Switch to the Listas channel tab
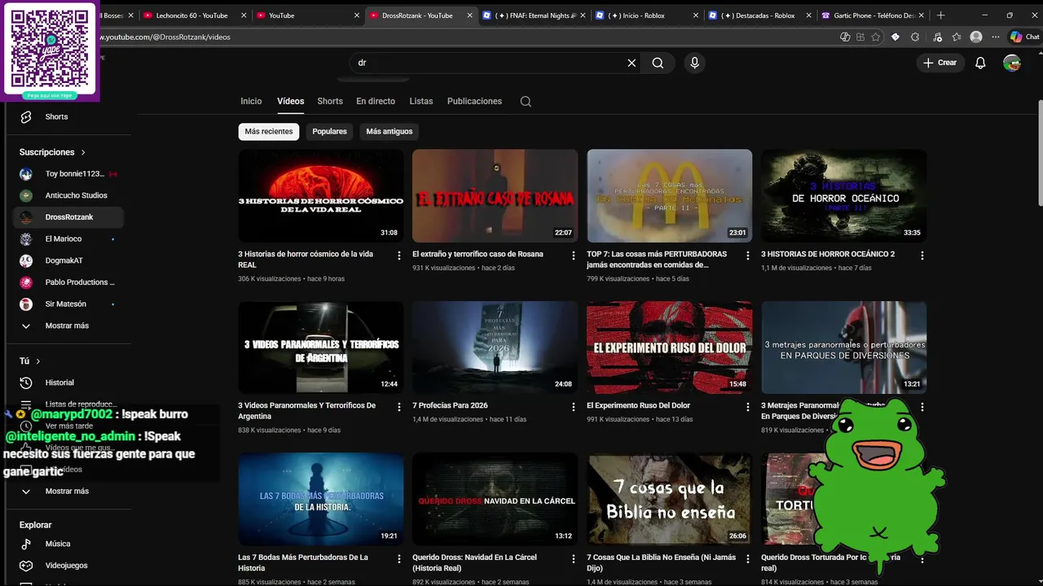 tap(421, 102)
